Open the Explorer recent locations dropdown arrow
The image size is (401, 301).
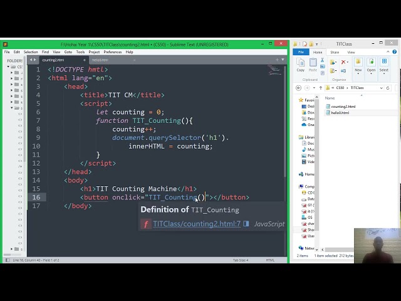[x=314, y=88]
